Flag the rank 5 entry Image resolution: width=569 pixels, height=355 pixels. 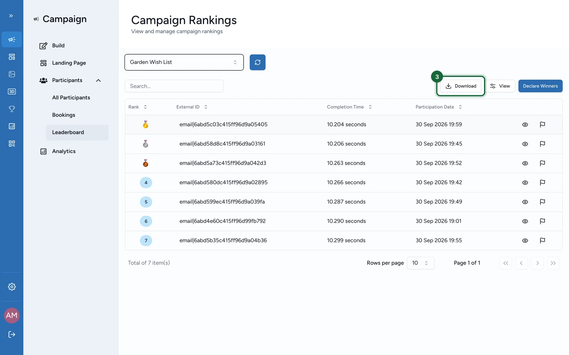click(x=542, y=202)
